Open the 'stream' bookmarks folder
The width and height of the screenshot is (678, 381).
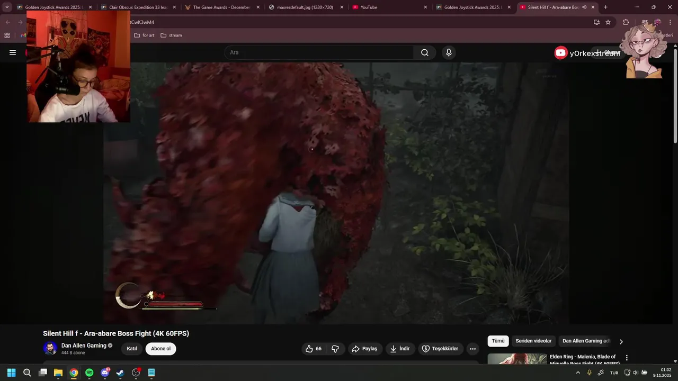click(171, 35)
